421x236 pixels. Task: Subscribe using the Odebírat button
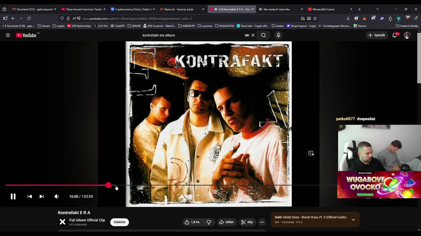point(119,222)
